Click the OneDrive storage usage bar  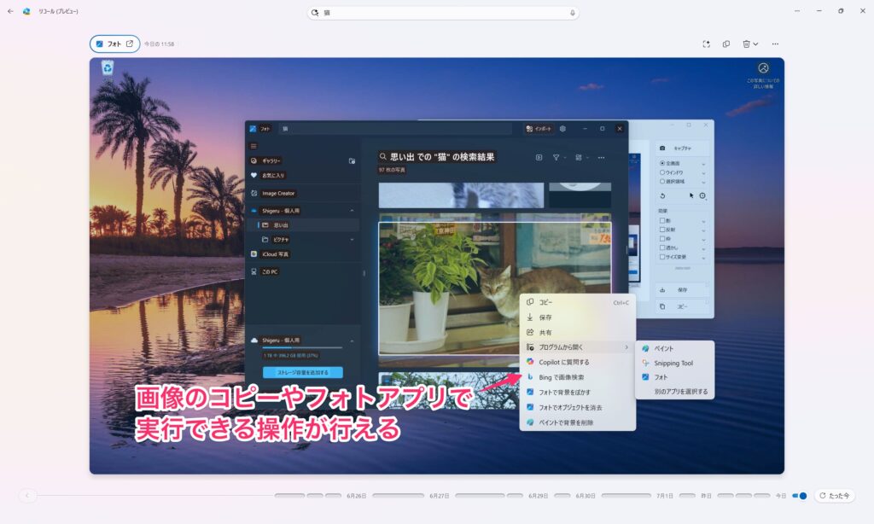tap(303, 348)
